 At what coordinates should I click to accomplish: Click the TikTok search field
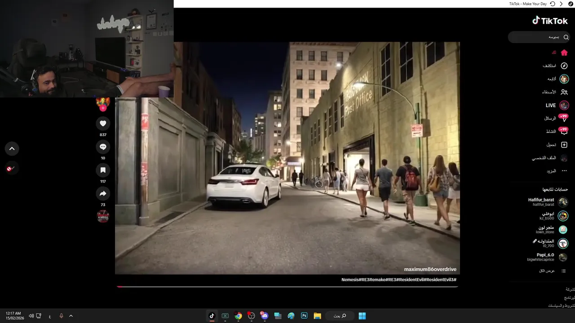539,37
